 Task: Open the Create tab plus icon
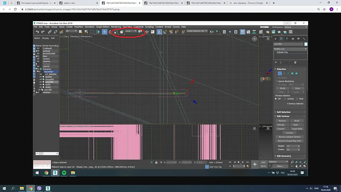pos(275,39)
